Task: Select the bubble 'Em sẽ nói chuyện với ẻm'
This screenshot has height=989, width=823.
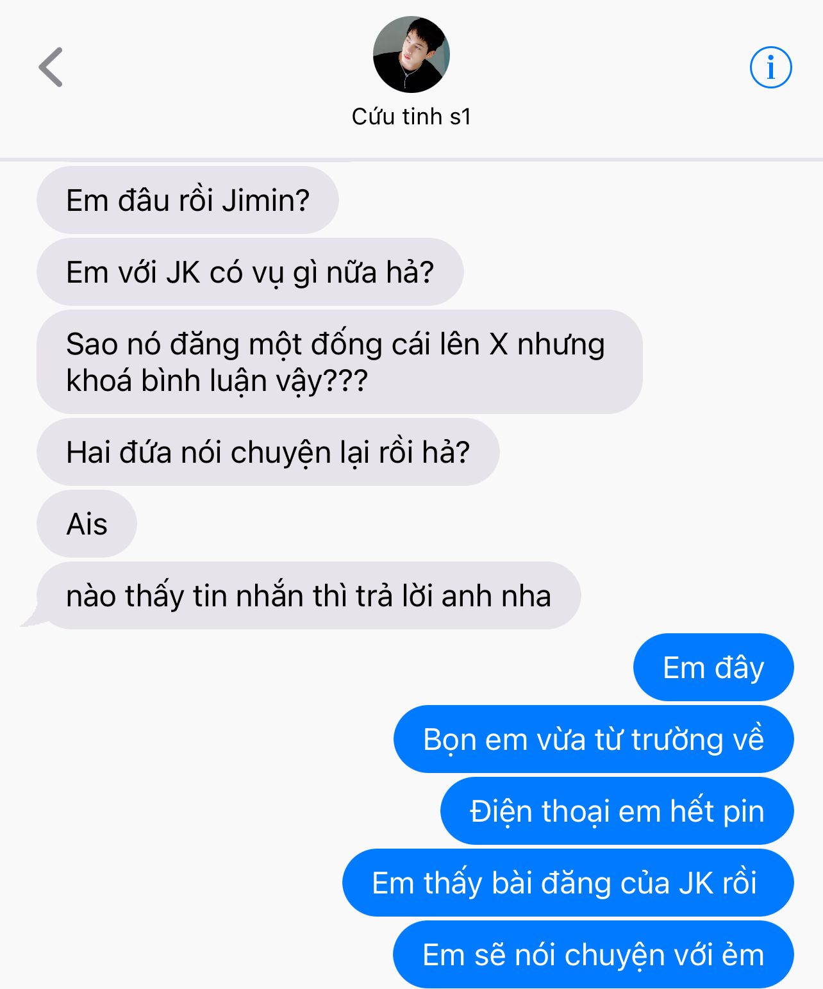Action: 594,954
